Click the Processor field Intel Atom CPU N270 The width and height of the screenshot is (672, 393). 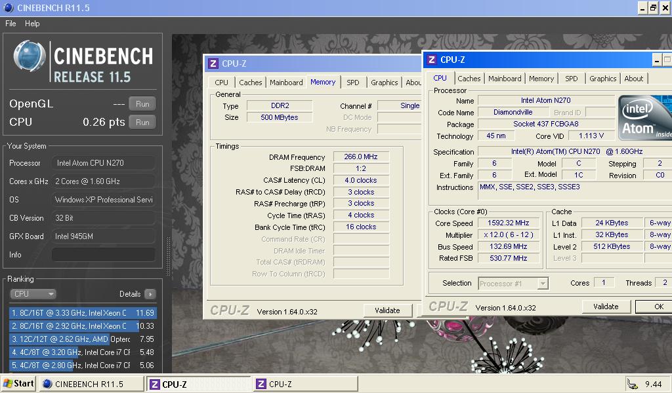103,163
